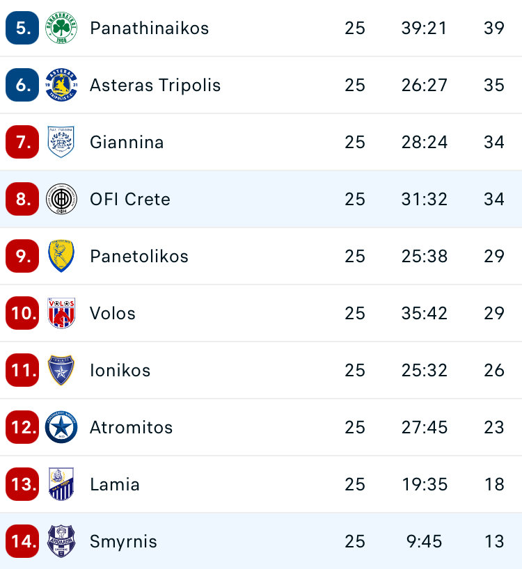This screenshot has height=569, width=522.
Task: Click the Volos team badge
Action: pos(61,314)
